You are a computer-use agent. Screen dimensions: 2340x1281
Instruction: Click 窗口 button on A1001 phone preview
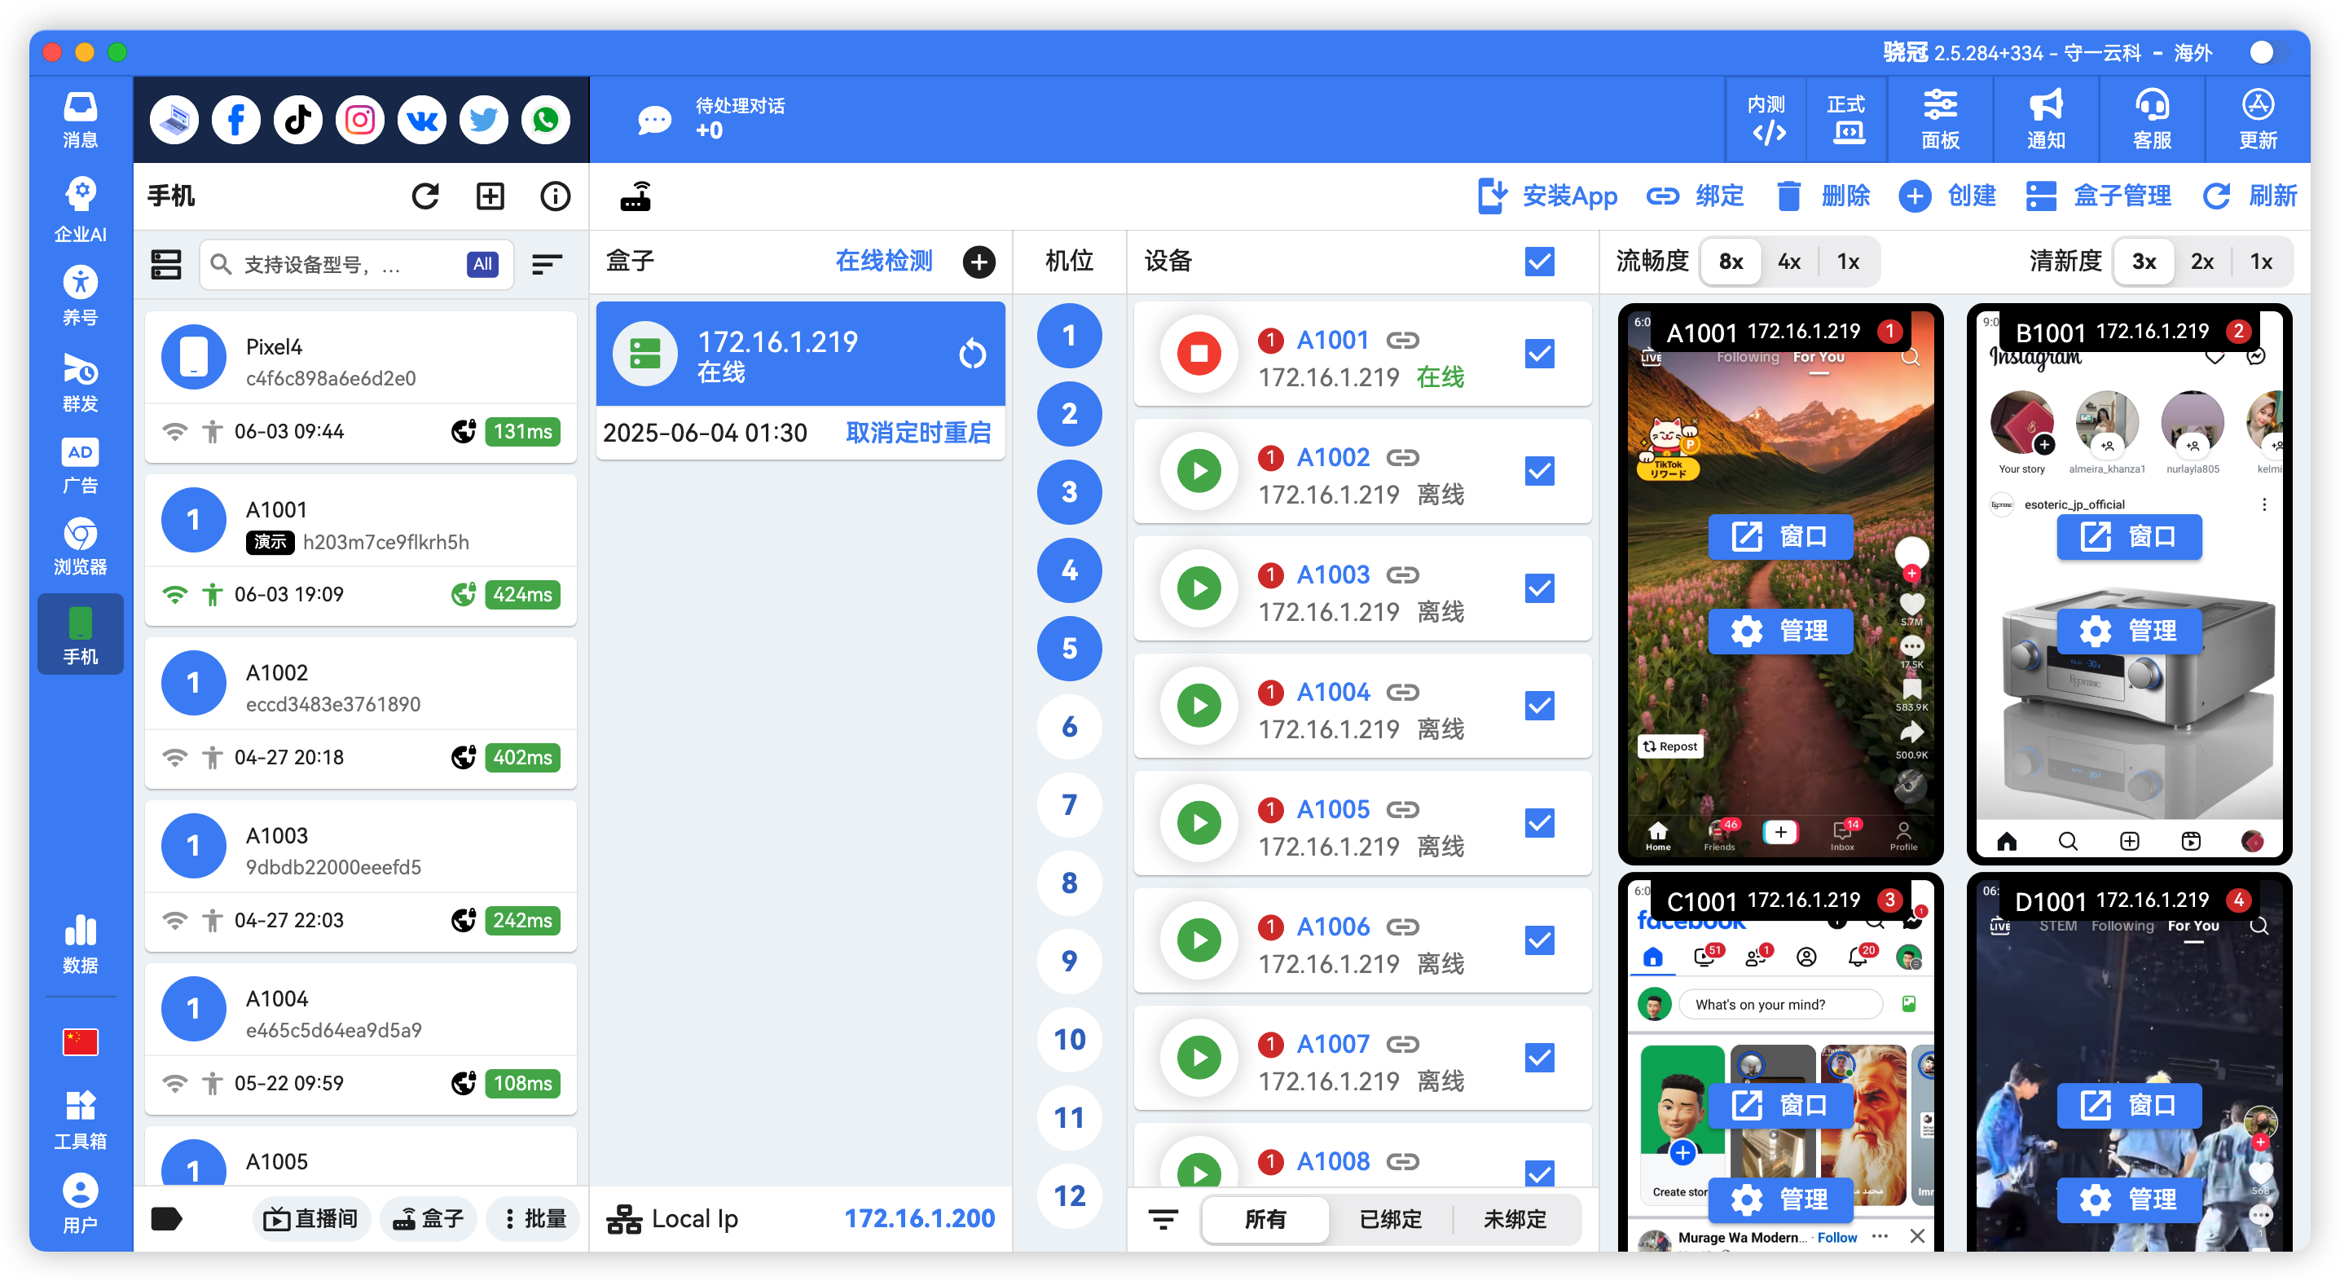pyautogui.click(x=1779, y=536)
